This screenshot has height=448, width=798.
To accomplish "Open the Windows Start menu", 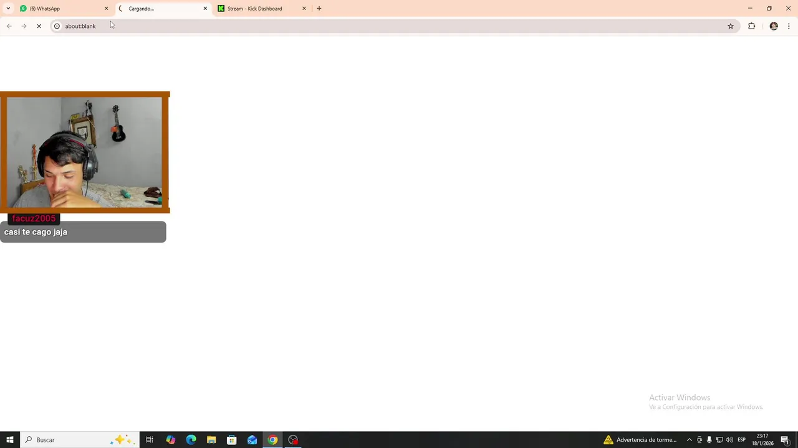I will [x=10, y=440].
